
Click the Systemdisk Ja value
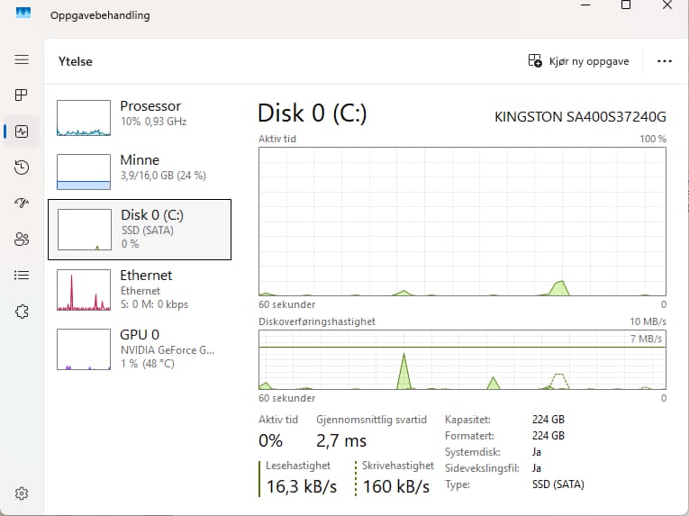pos(537,452)
